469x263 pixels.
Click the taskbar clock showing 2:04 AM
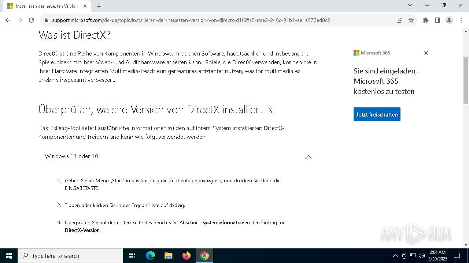coord(437,256)
